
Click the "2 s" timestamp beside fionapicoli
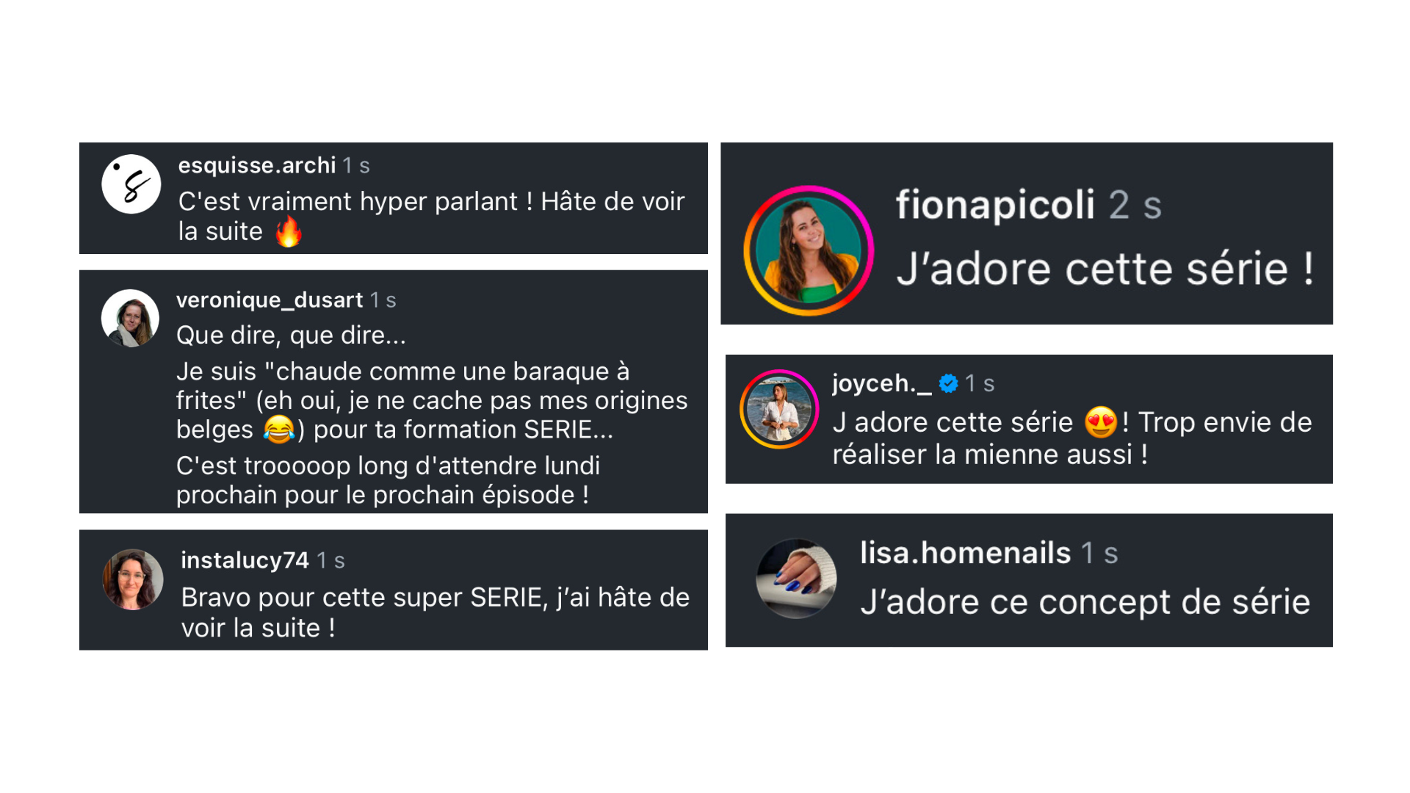coord(1135,205)
